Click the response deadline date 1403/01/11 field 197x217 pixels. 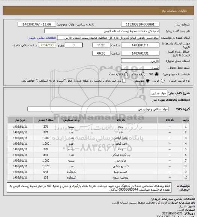[x=140, y=45]
